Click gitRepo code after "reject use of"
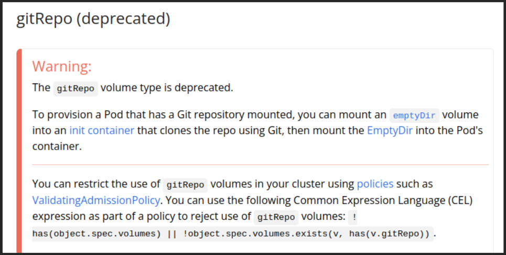 click(x=276, y=217)
